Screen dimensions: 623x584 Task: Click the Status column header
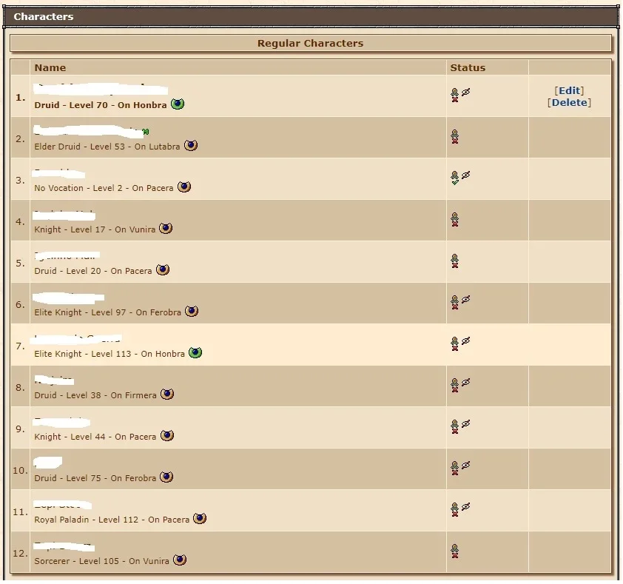488,67
